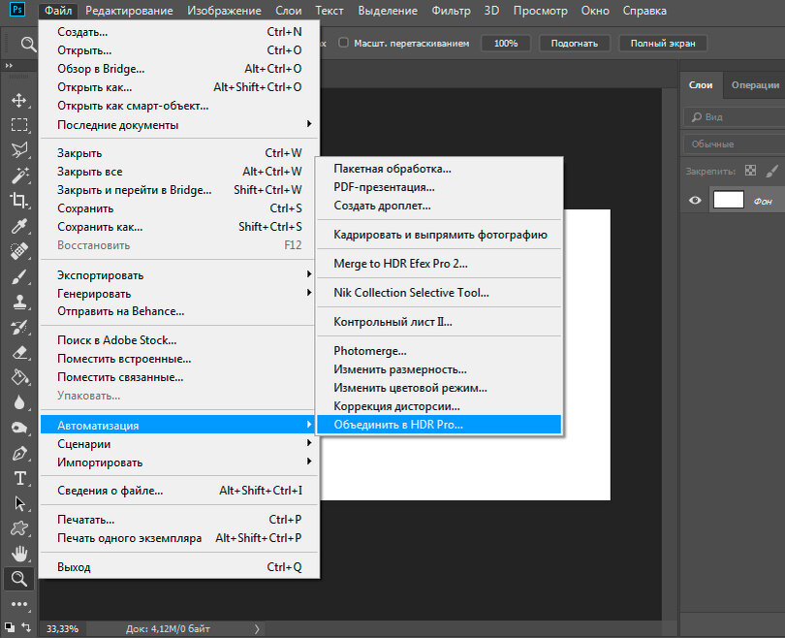Screen dimensions: 785x638
Task: Click the 100% zoom button
Action: tap(506, 44)
